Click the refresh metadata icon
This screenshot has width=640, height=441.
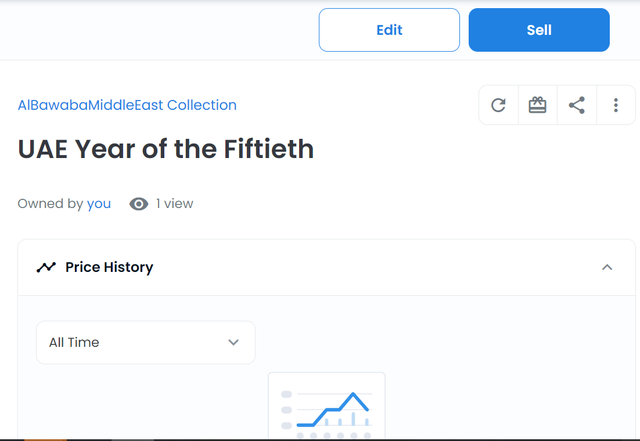(x=498, y=105)
